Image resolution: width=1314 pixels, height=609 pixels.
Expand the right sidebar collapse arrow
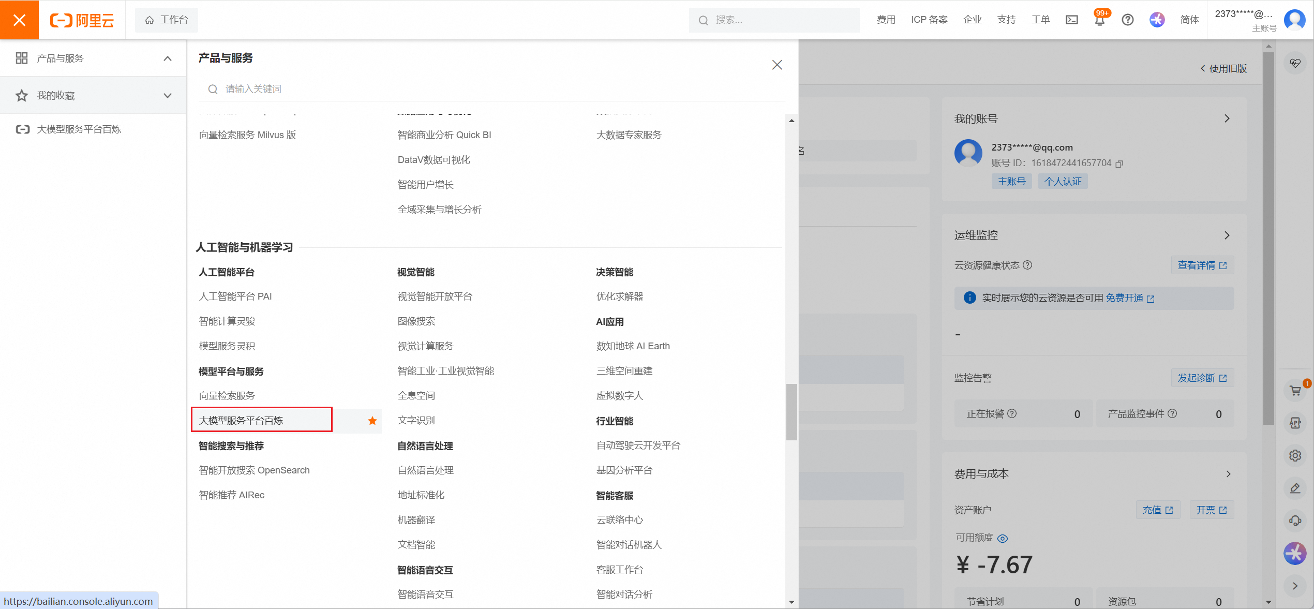(x=1295, y=586)
